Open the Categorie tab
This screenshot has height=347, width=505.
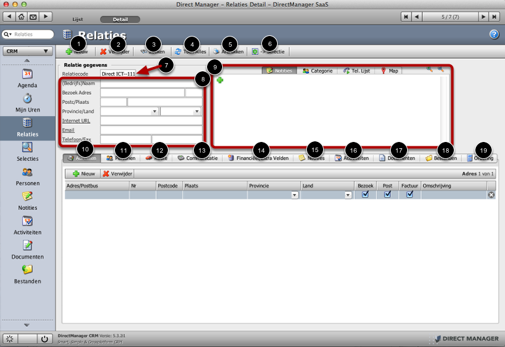coord(318,71)
